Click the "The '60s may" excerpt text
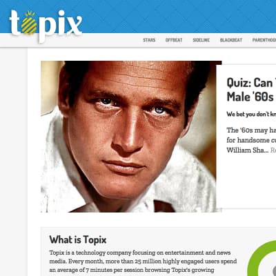Screen dimensions: 276x276 click(251, 130)
